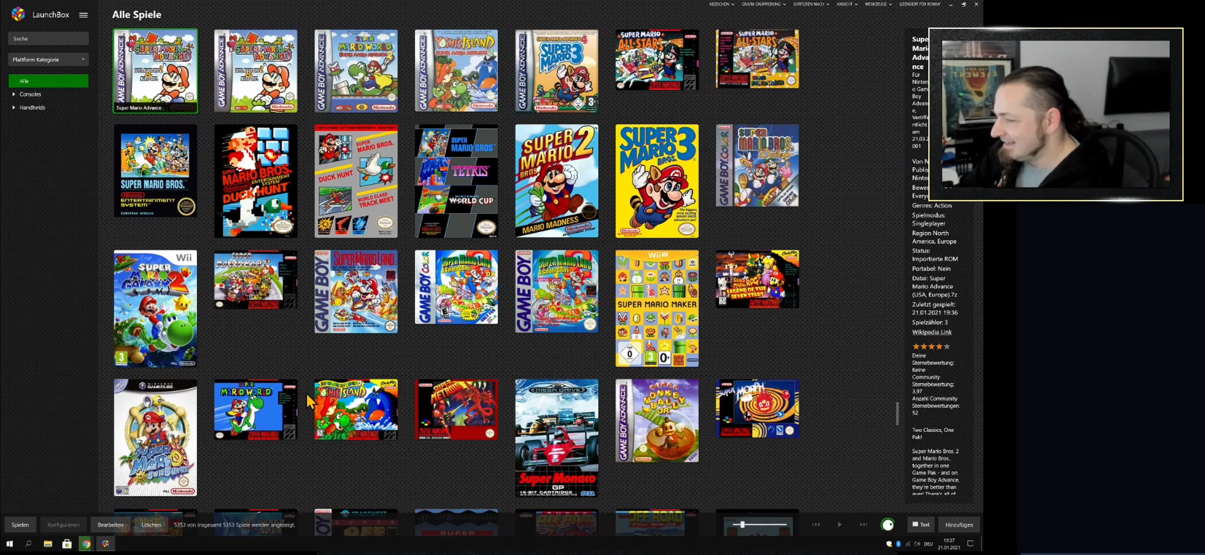Image resolution: width=1205 pixels, height=555 pixels.
Task: Open the Windows Start menu
Action: pyautogui.click(x=9, y=544)
